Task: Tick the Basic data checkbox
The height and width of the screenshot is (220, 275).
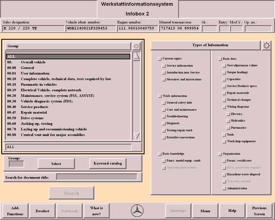Action: (x=220, y=59)
